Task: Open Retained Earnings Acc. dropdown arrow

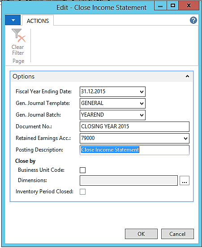Action: (185, 139)
